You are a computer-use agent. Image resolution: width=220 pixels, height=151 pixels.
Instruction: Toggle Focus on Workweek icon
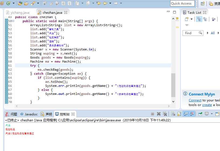[214, 19]
